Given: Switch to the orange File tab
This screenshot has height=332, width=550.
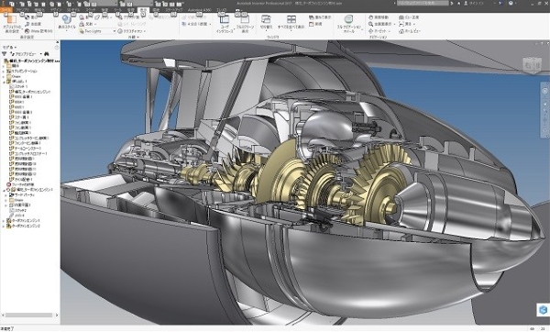Looking at the screenshot, I should click(6, 10).
